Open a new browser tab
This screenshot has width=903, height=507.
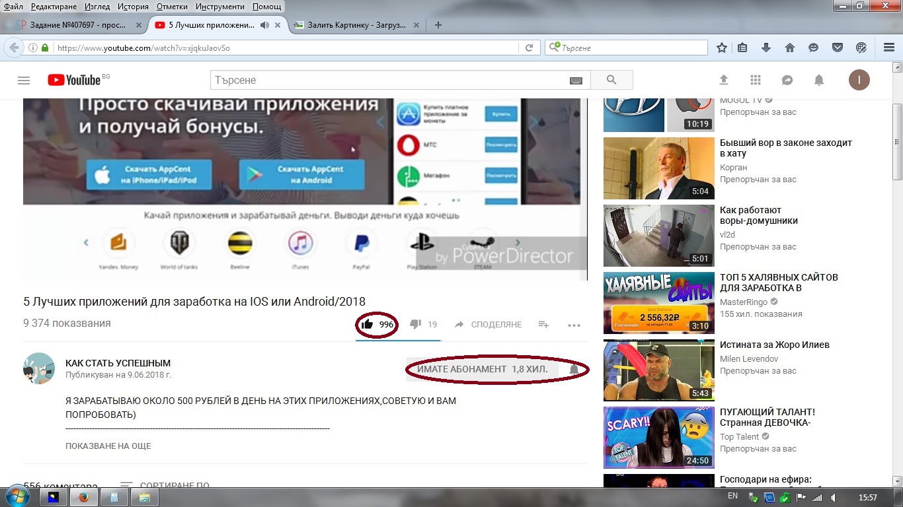[438, 25]
